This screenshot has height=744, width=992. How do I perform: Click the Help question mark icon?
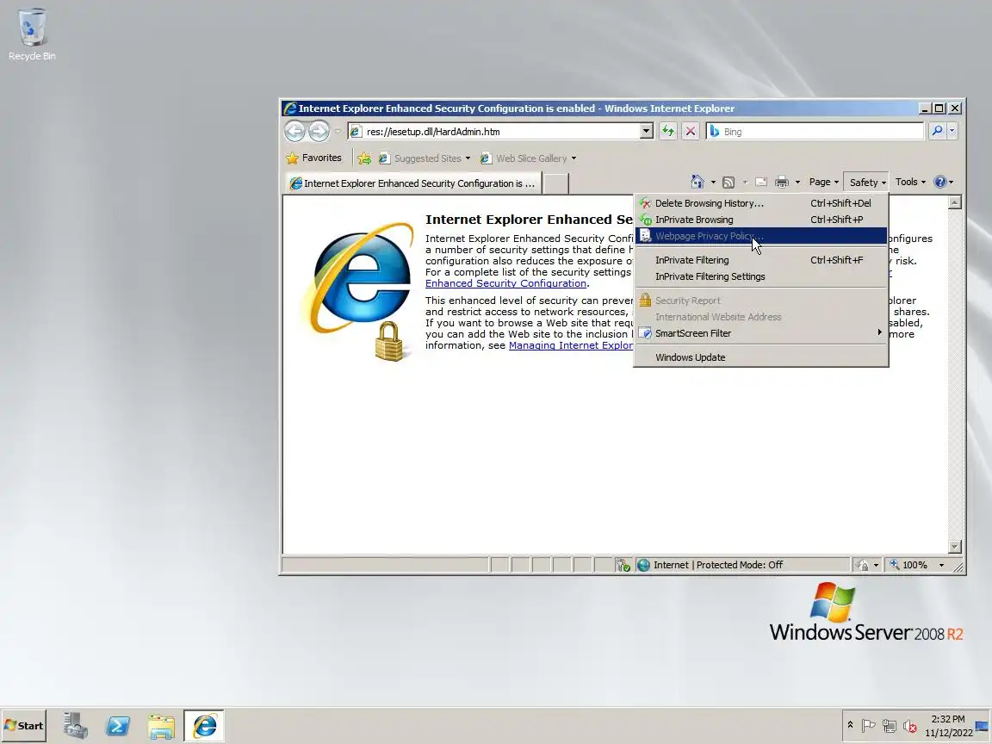click(939, 183)
